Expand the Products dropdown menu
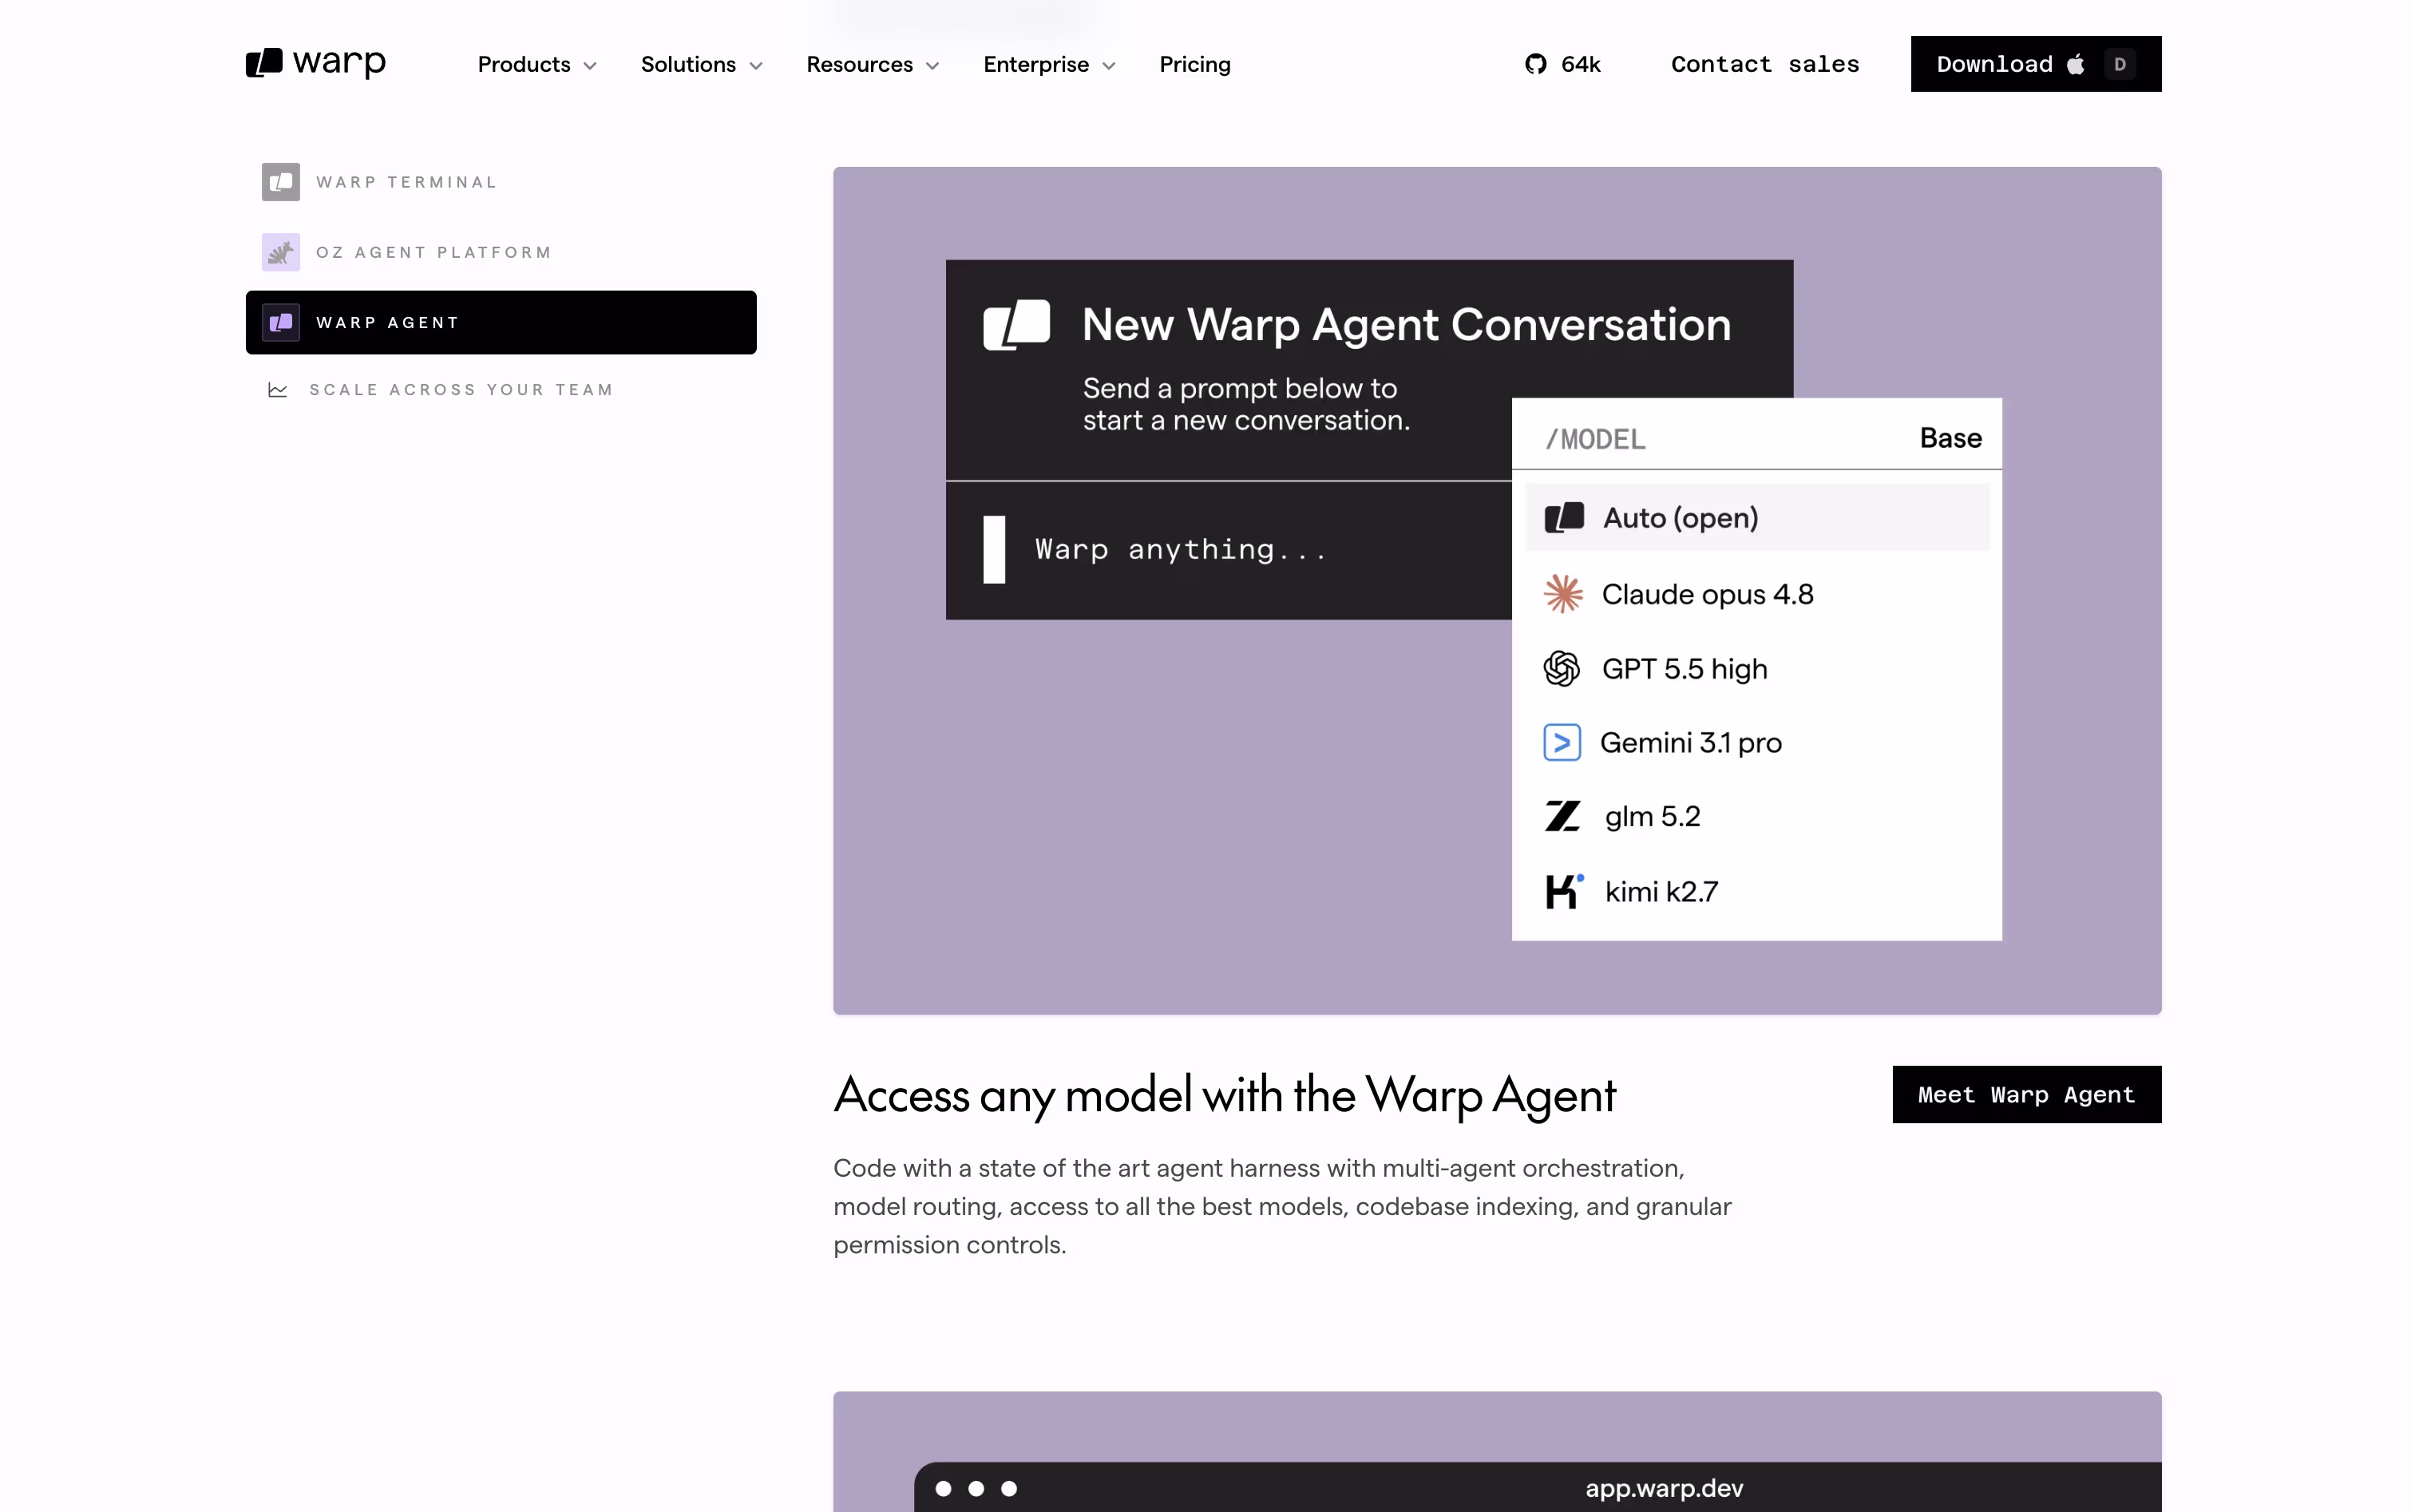Image resolution: width=2411 pixels, height=1512 pixels. coord(537,64)
